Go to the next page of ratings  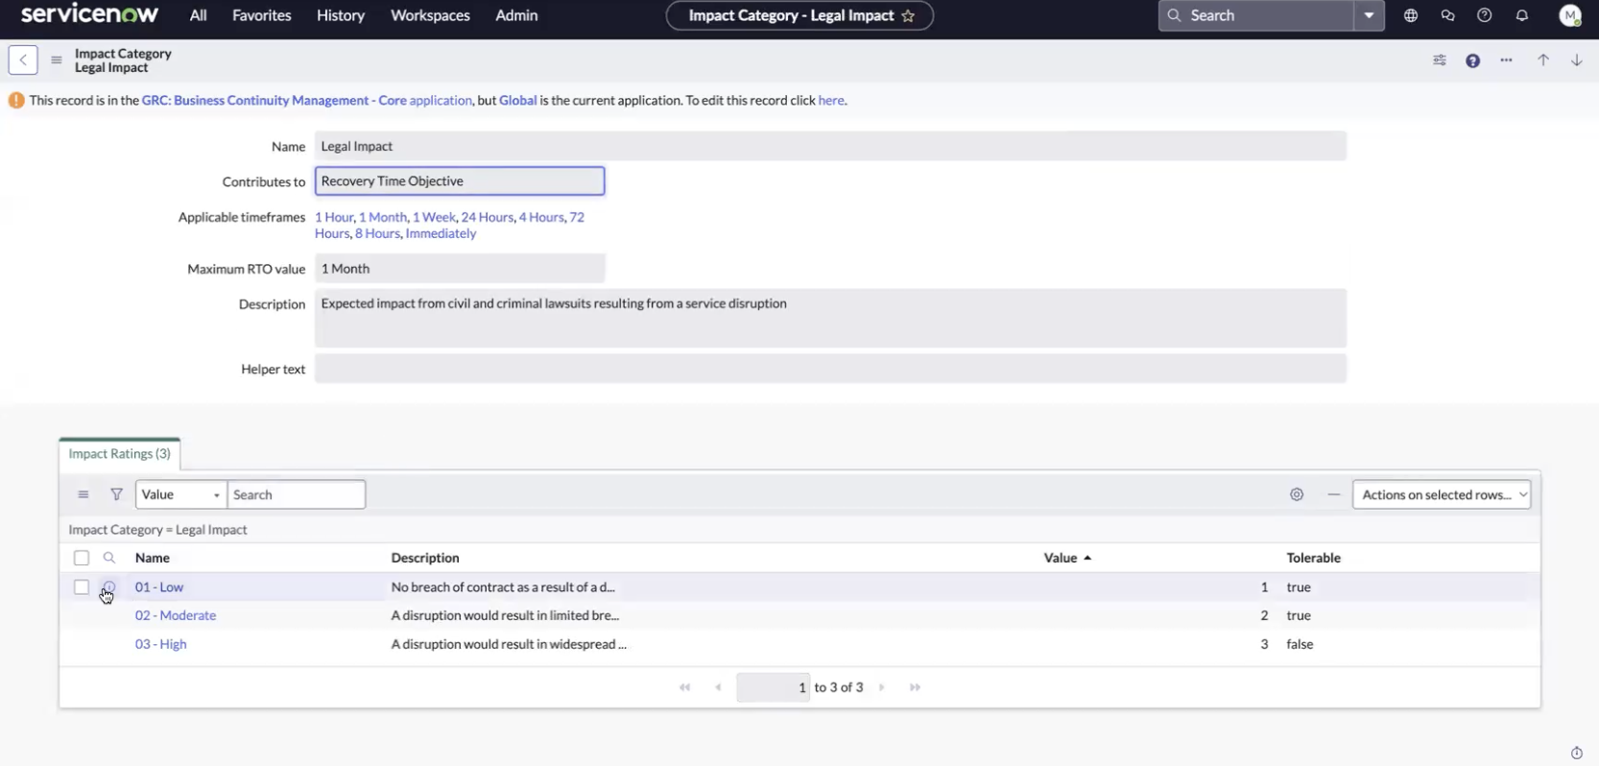pos(882,687)
